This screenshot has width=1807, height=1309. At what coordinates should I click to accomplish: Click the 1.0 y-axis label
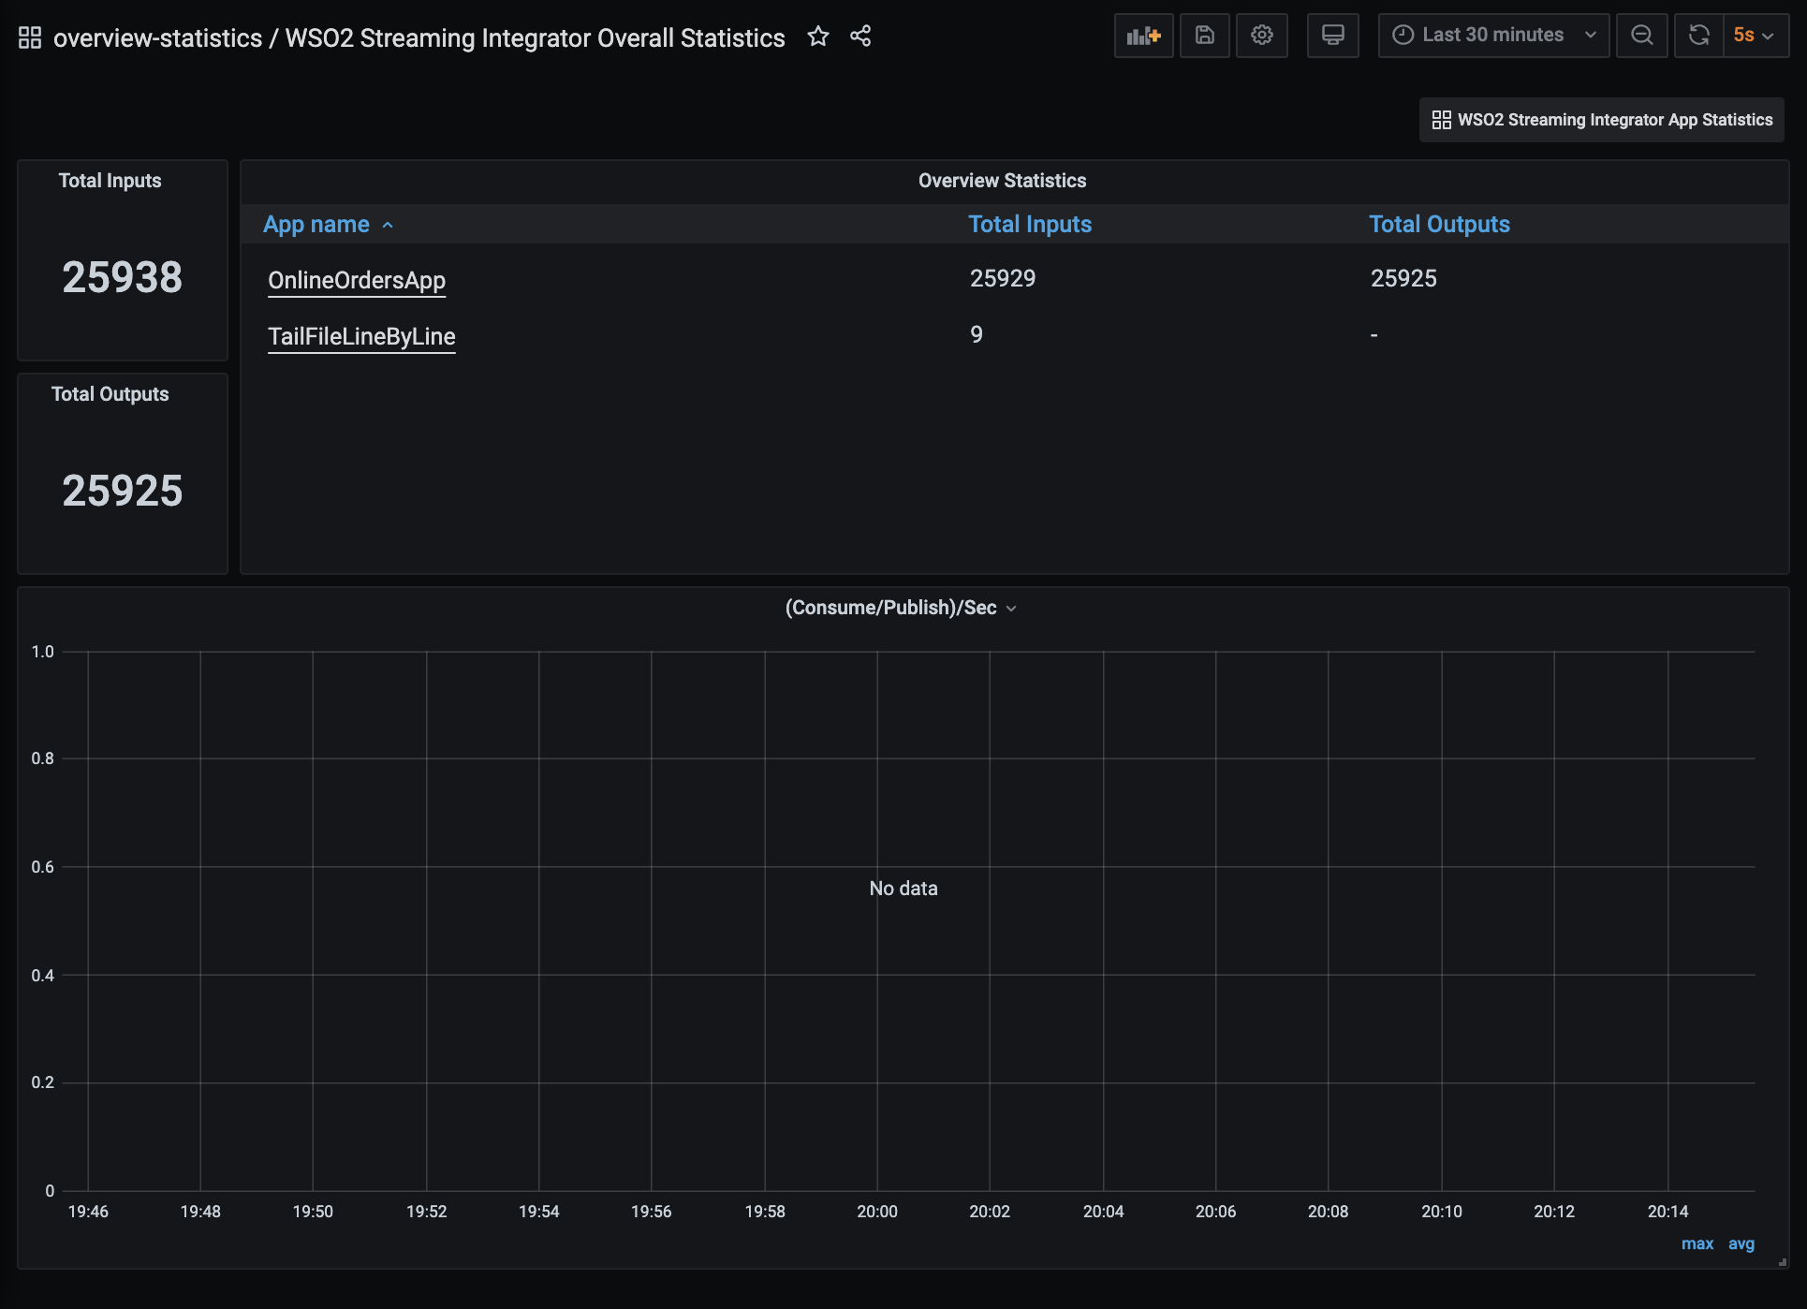click(x=43, y=652)
